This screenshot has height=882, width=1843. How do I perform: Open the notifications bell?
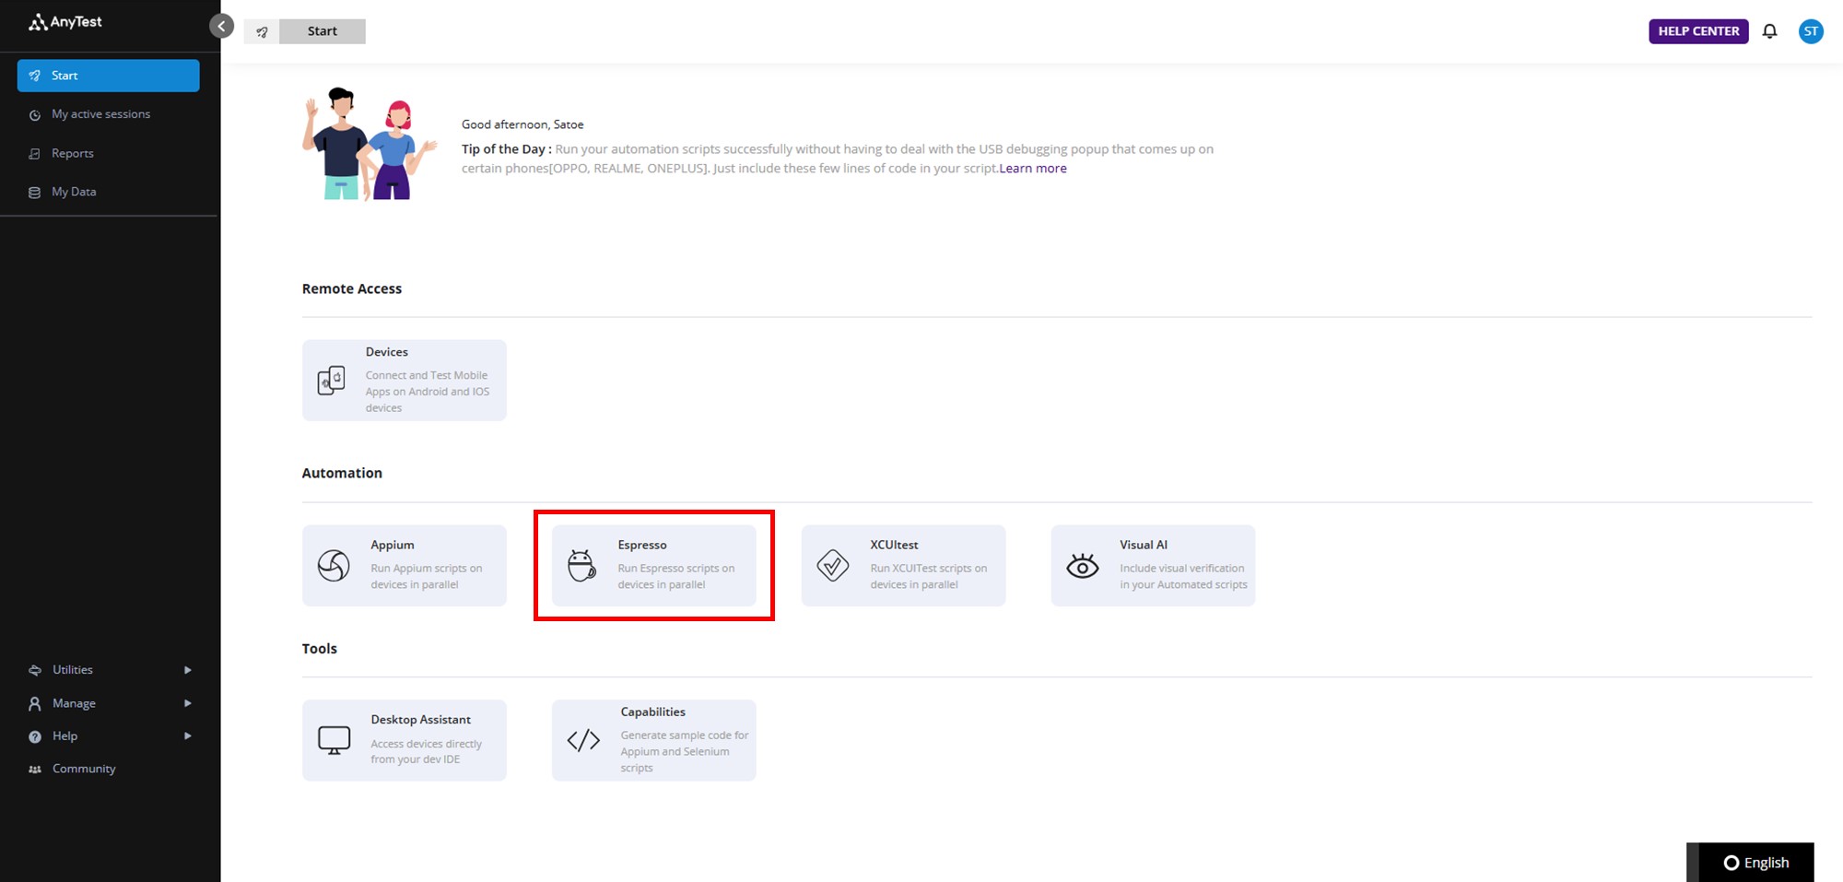coord(1769,31)
